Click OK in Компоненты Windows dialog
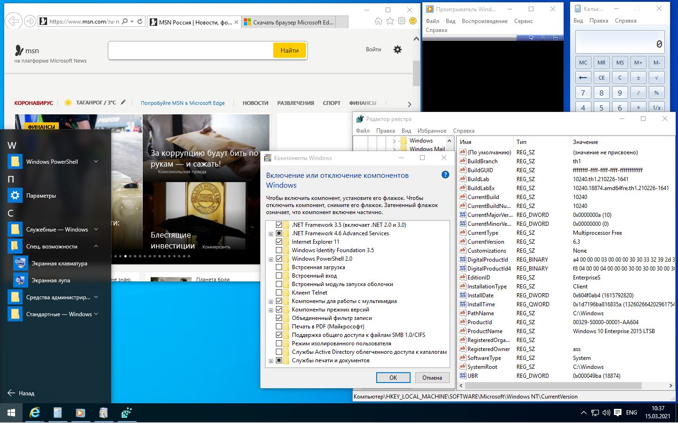The width and height of the screenshot is (678, 423). click(393, 377)
